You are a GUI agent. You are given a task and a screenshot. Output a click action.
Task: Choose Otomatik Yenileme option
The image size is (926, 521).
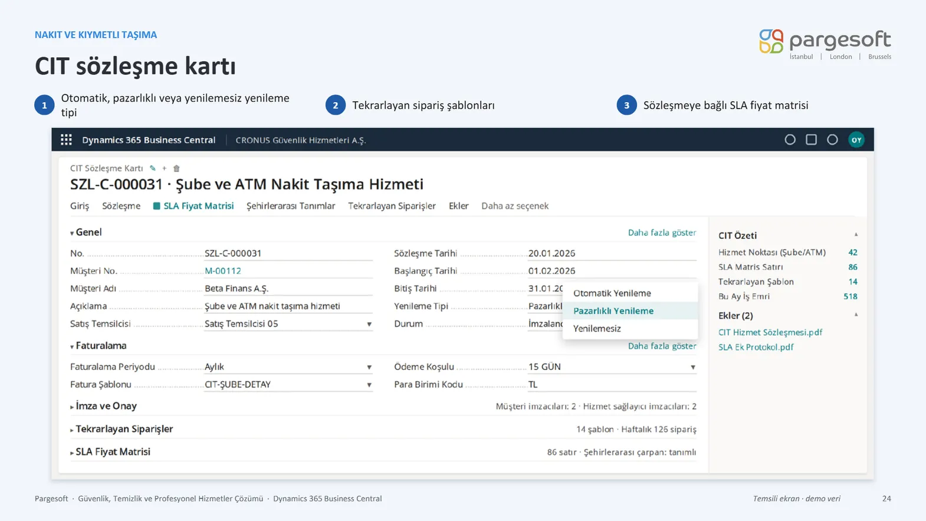[630, 293]
